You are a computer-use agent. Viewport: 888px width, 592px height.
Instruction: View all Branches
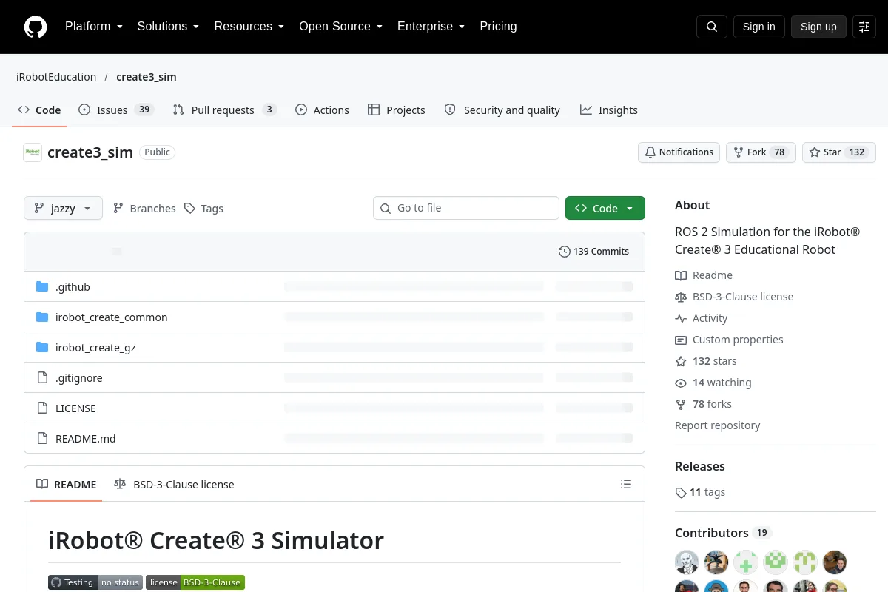pyautogui.click(x=144, y=209)
